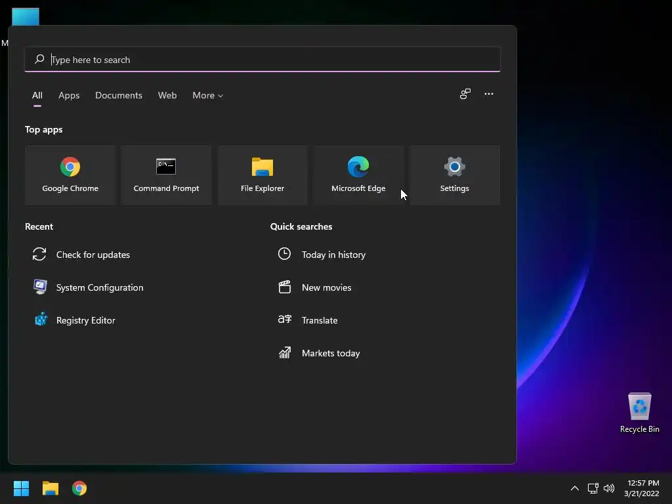Switch to the Documents search tab
The height and width of the screenshot is (504, 672).
tap(119, 95)
